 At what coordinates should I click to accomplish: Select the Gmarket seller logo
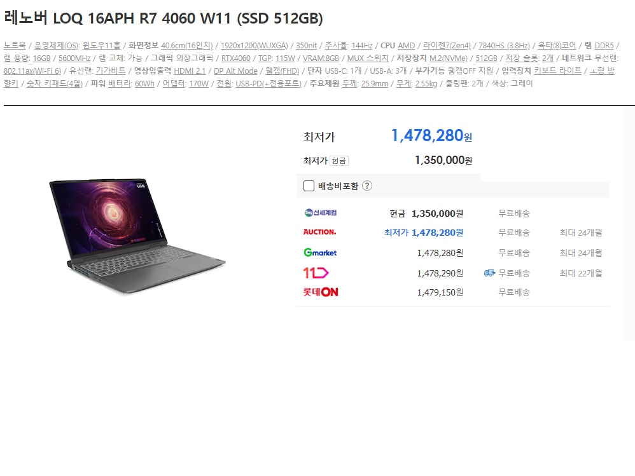click(320, 253)
